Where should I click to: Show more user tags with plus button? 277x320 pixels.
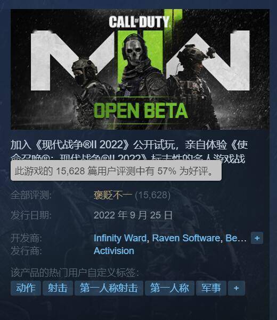(x=237, y=288)
